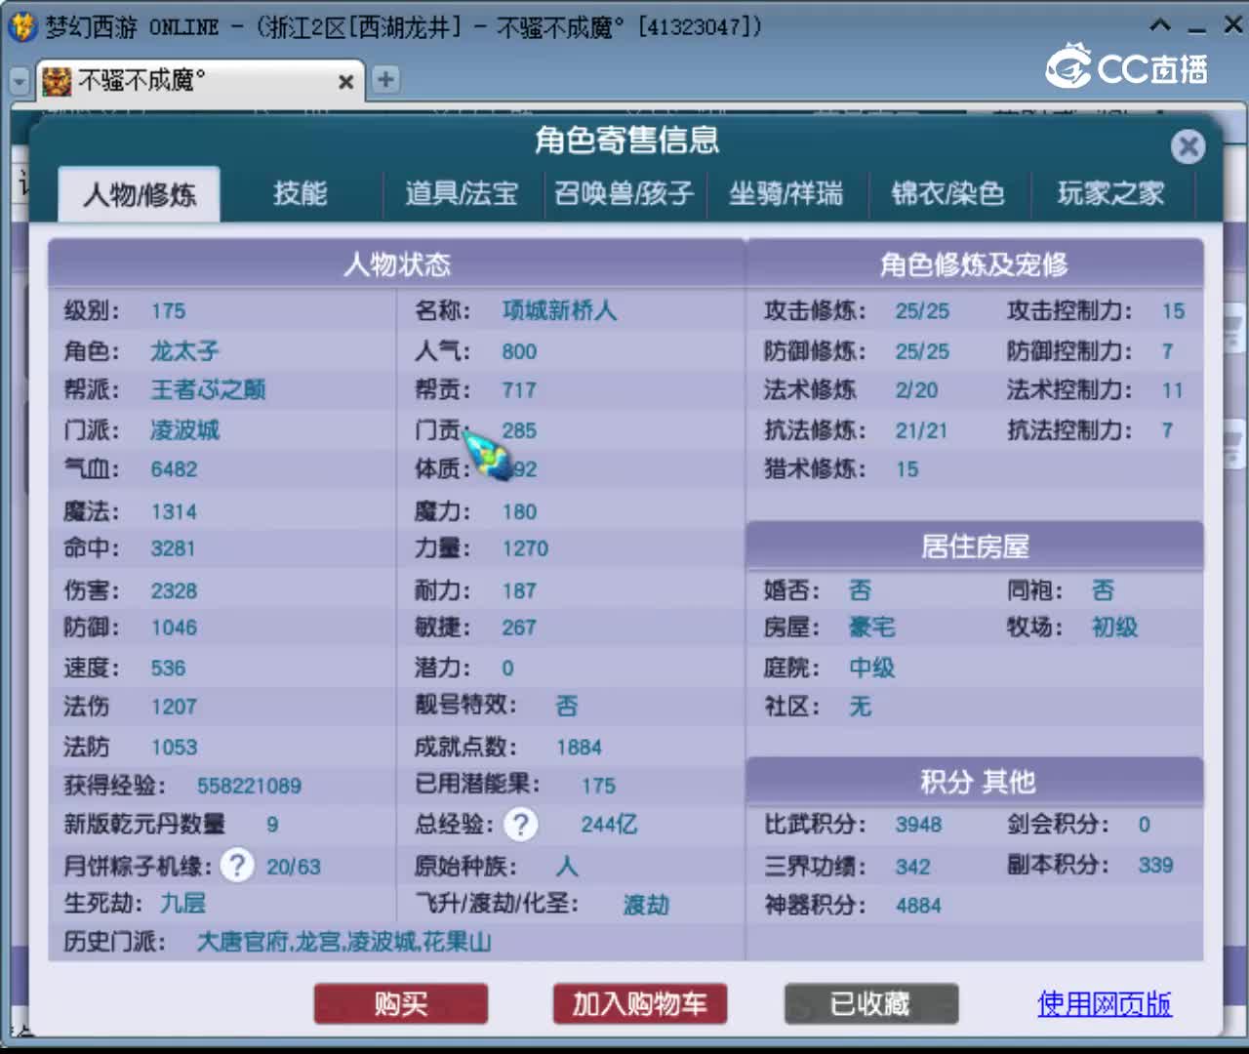Collapse window with the up chevron
Image resolution: width=1249 pixels, height=1054 pixels.
click(x=1160, y=25)
